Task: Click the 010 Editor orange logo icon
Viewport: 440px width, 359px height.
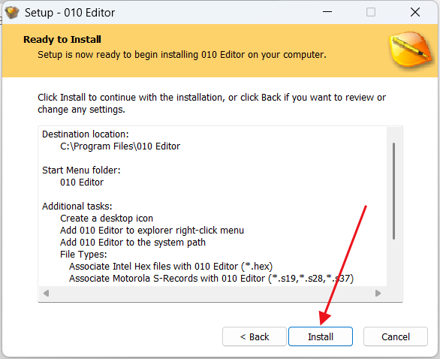Action: pos(410,50)
